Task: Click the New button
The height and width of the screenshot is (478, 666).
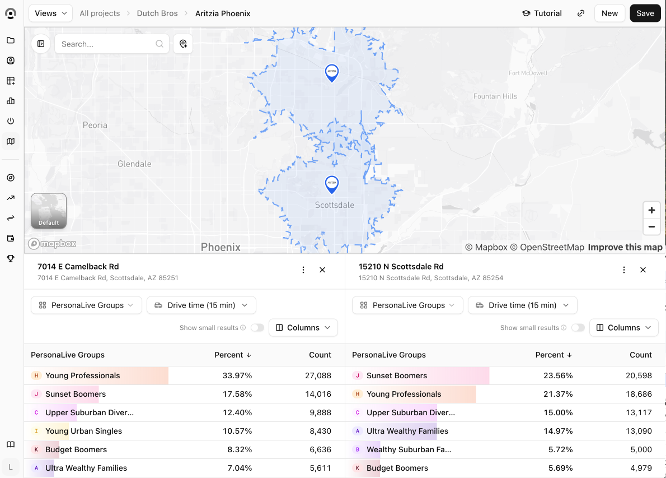Action: 609,13
